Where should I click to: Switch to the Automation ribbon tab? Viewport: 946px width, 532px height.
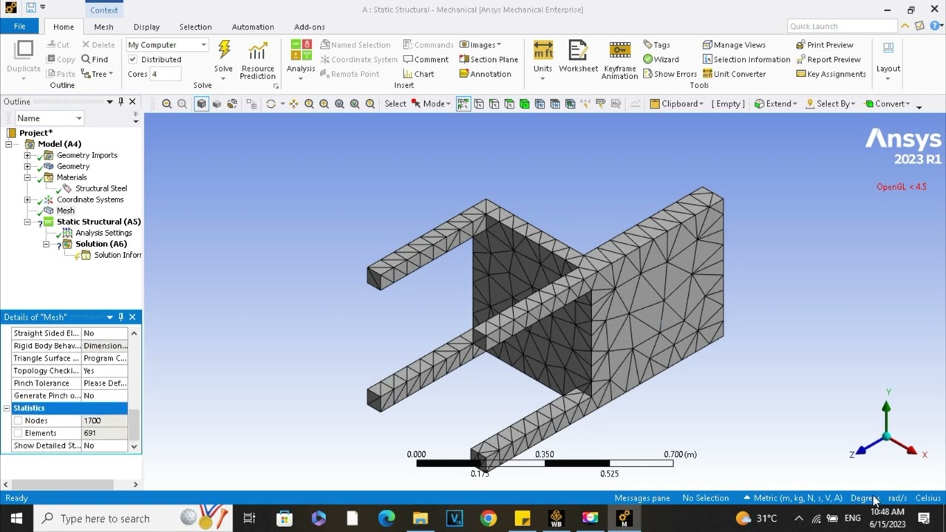(x=253, y=27)
